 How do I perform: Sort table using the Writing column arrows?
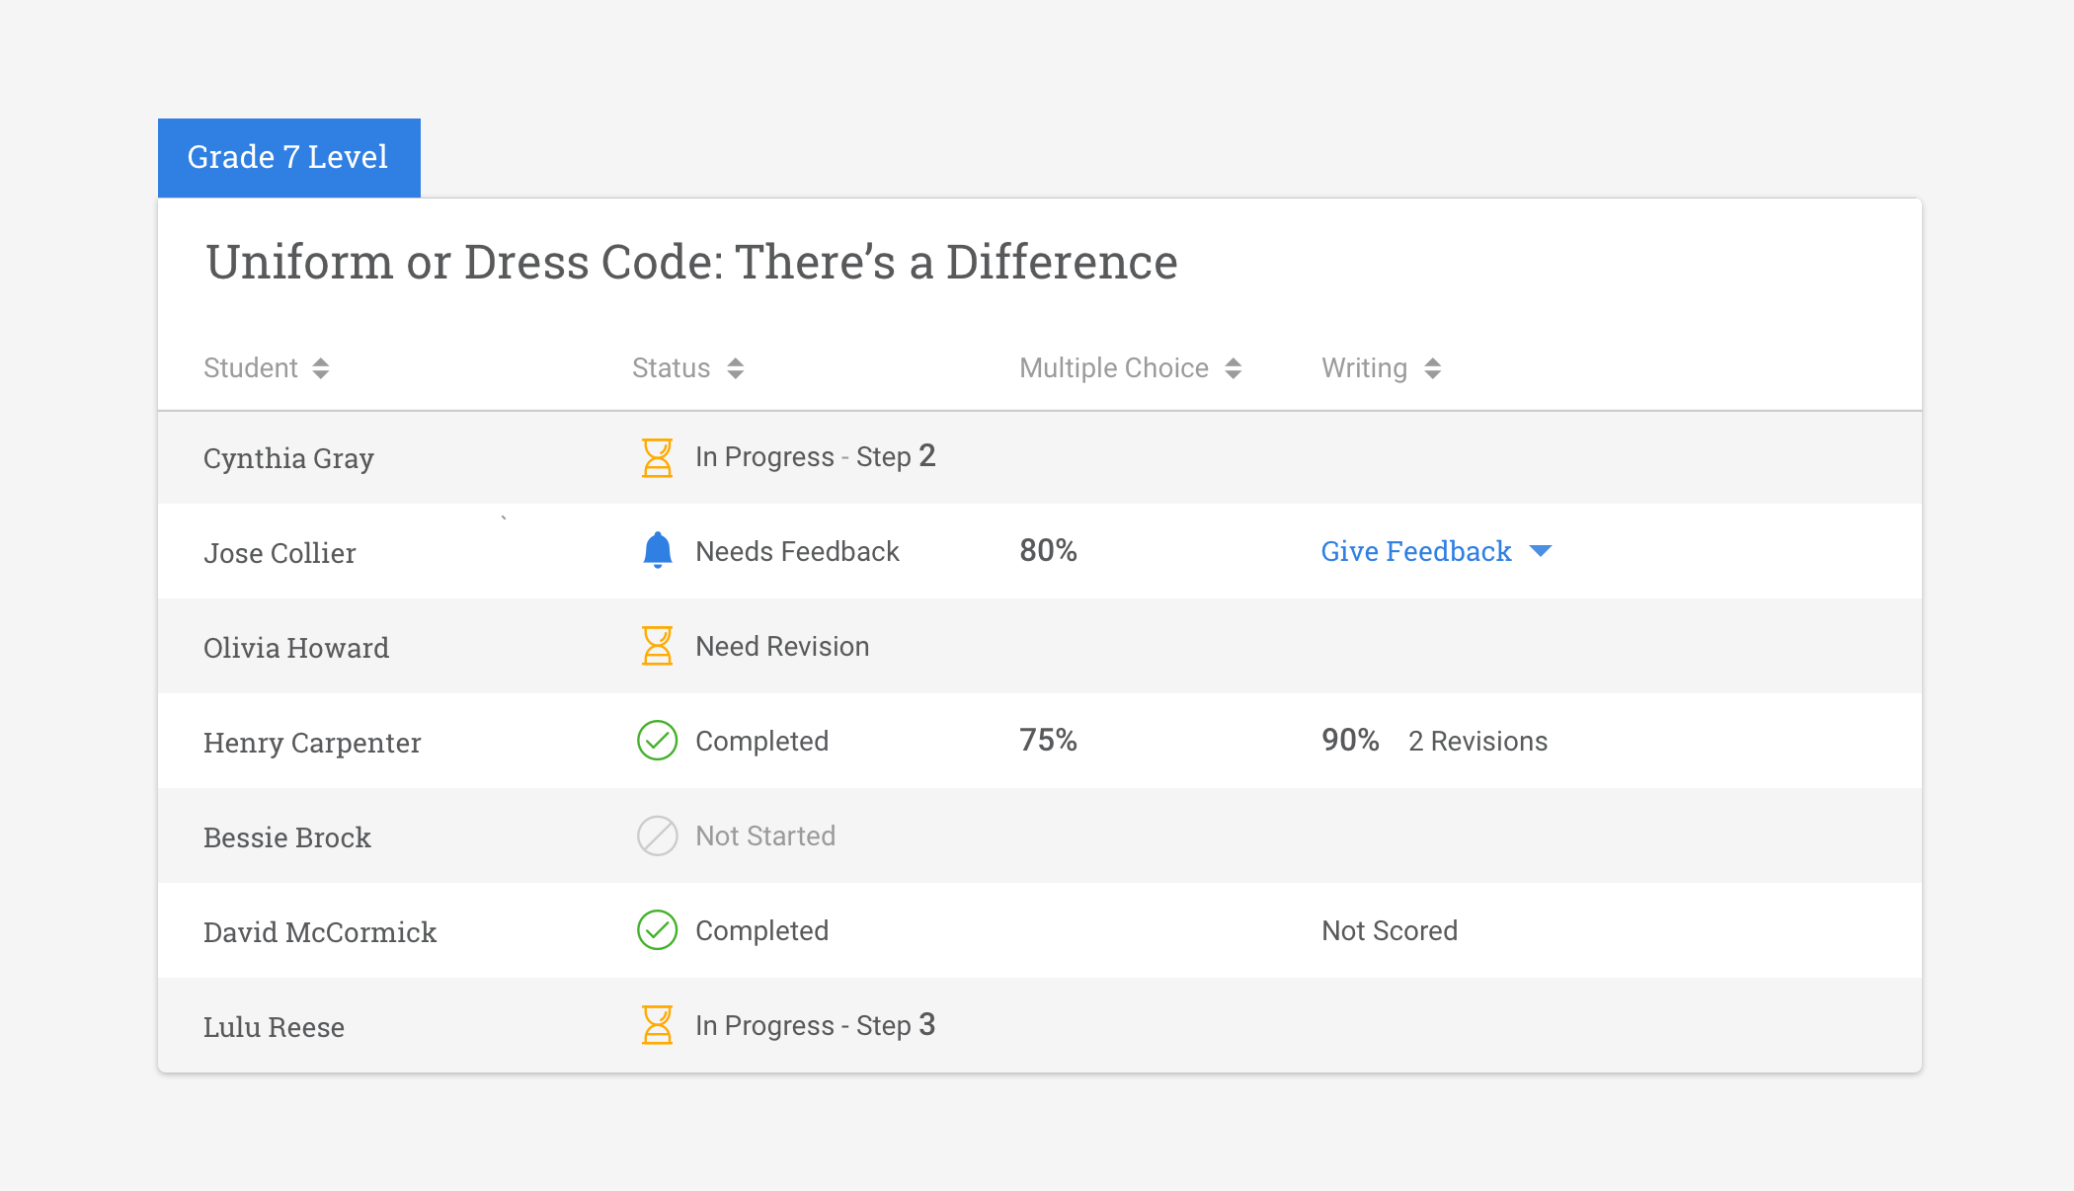pos(1432,368)
